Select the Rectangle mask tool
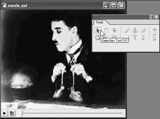The height and width of the screenshot is (119, 160). 127,37
